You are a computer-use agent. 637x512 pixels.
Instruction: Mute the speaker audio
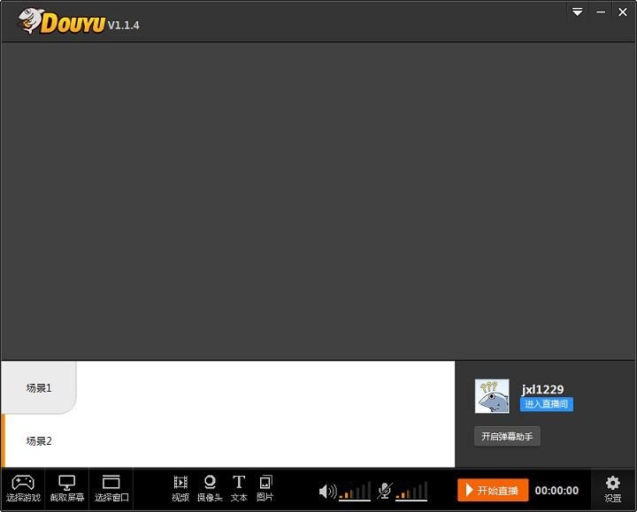326,491
